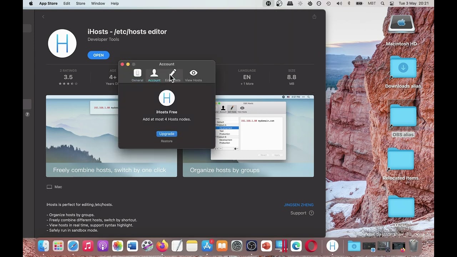Click the blue Upgrade button
Screen dimensions: 457x257
click(167, 133)
